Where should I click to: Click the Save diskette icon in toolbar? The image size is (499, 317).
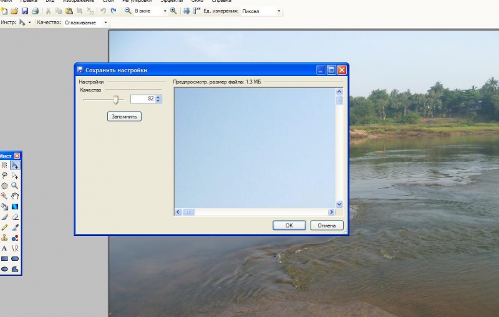(x=24, y=11)
